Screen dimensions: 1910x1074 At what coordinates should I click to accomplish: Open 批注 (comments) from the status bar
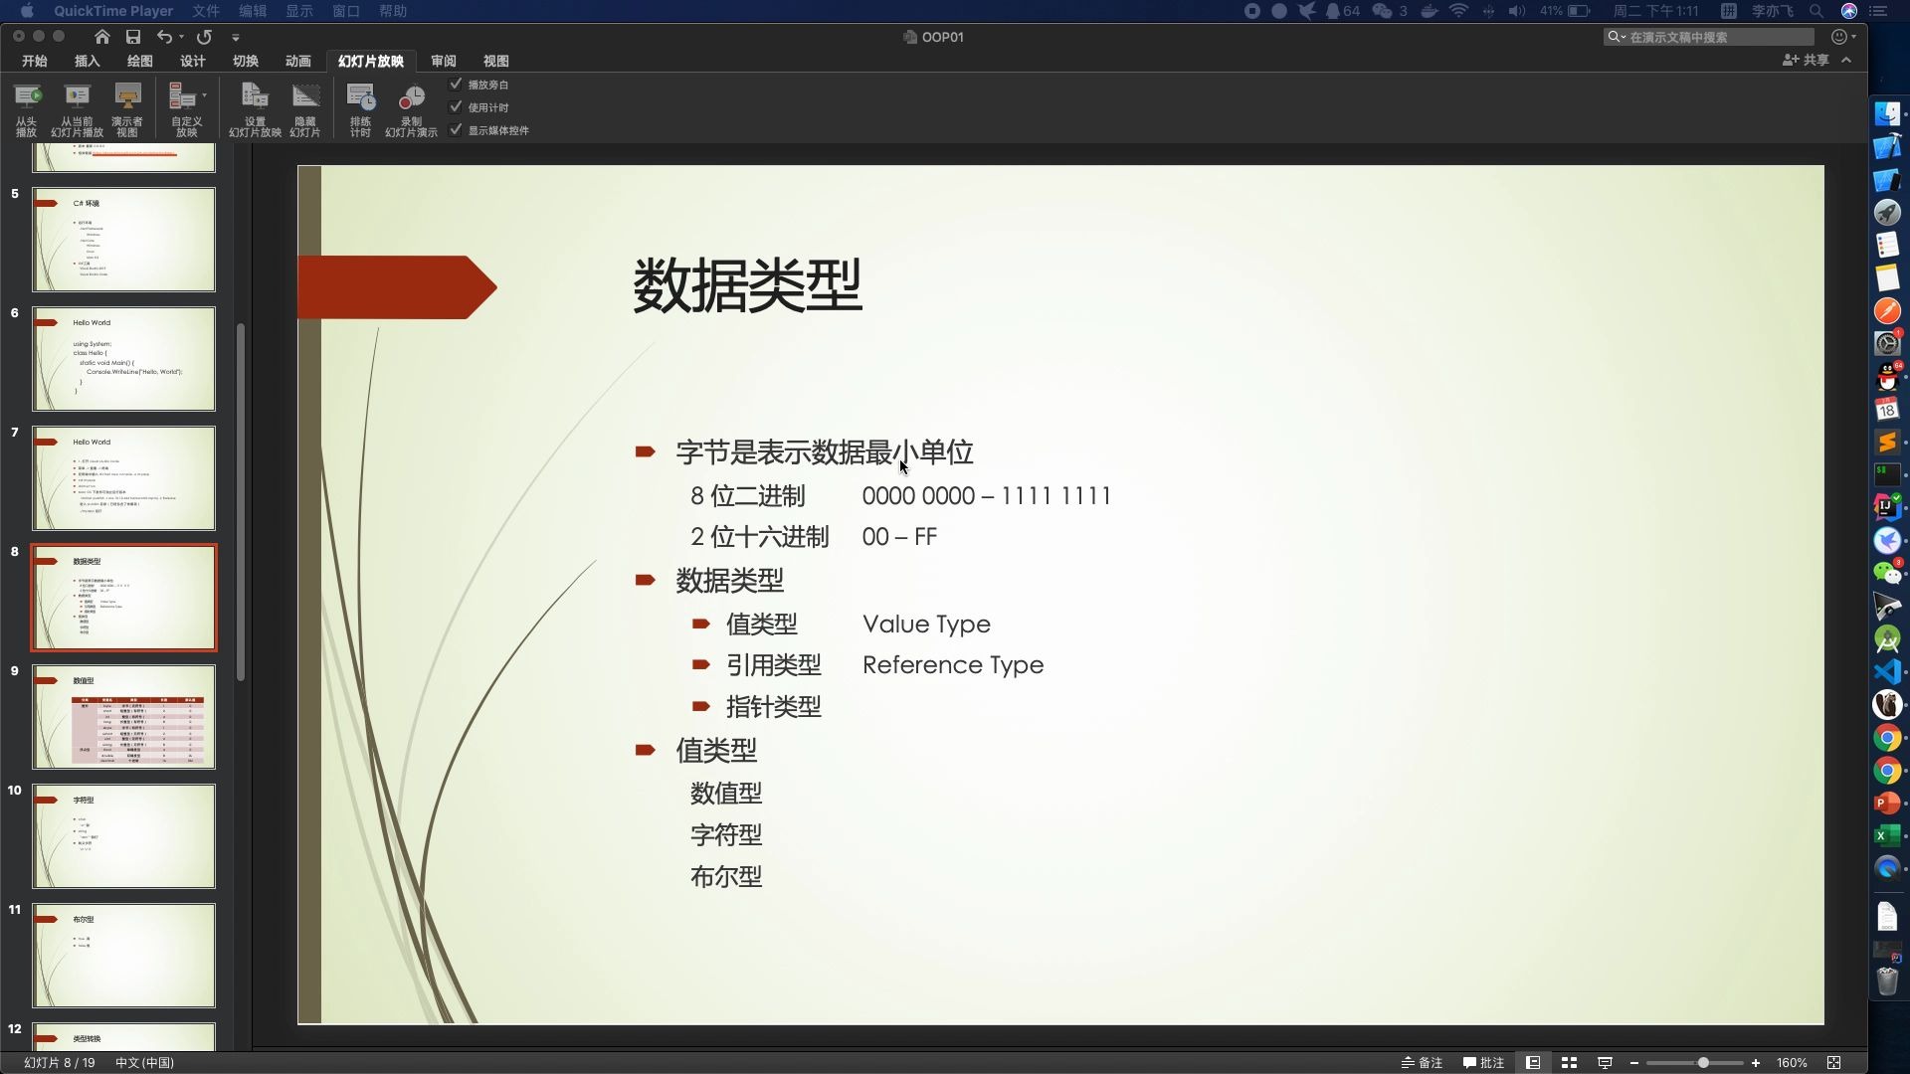1482,1062
